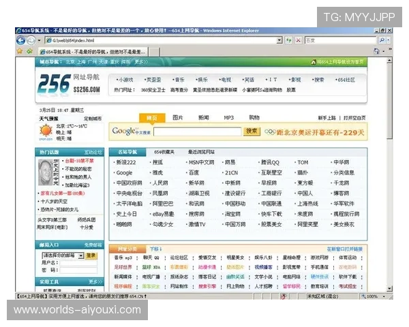This screenshot has height=327, width=409.
Task: Click the 用户名 input field
Action: 78,263
